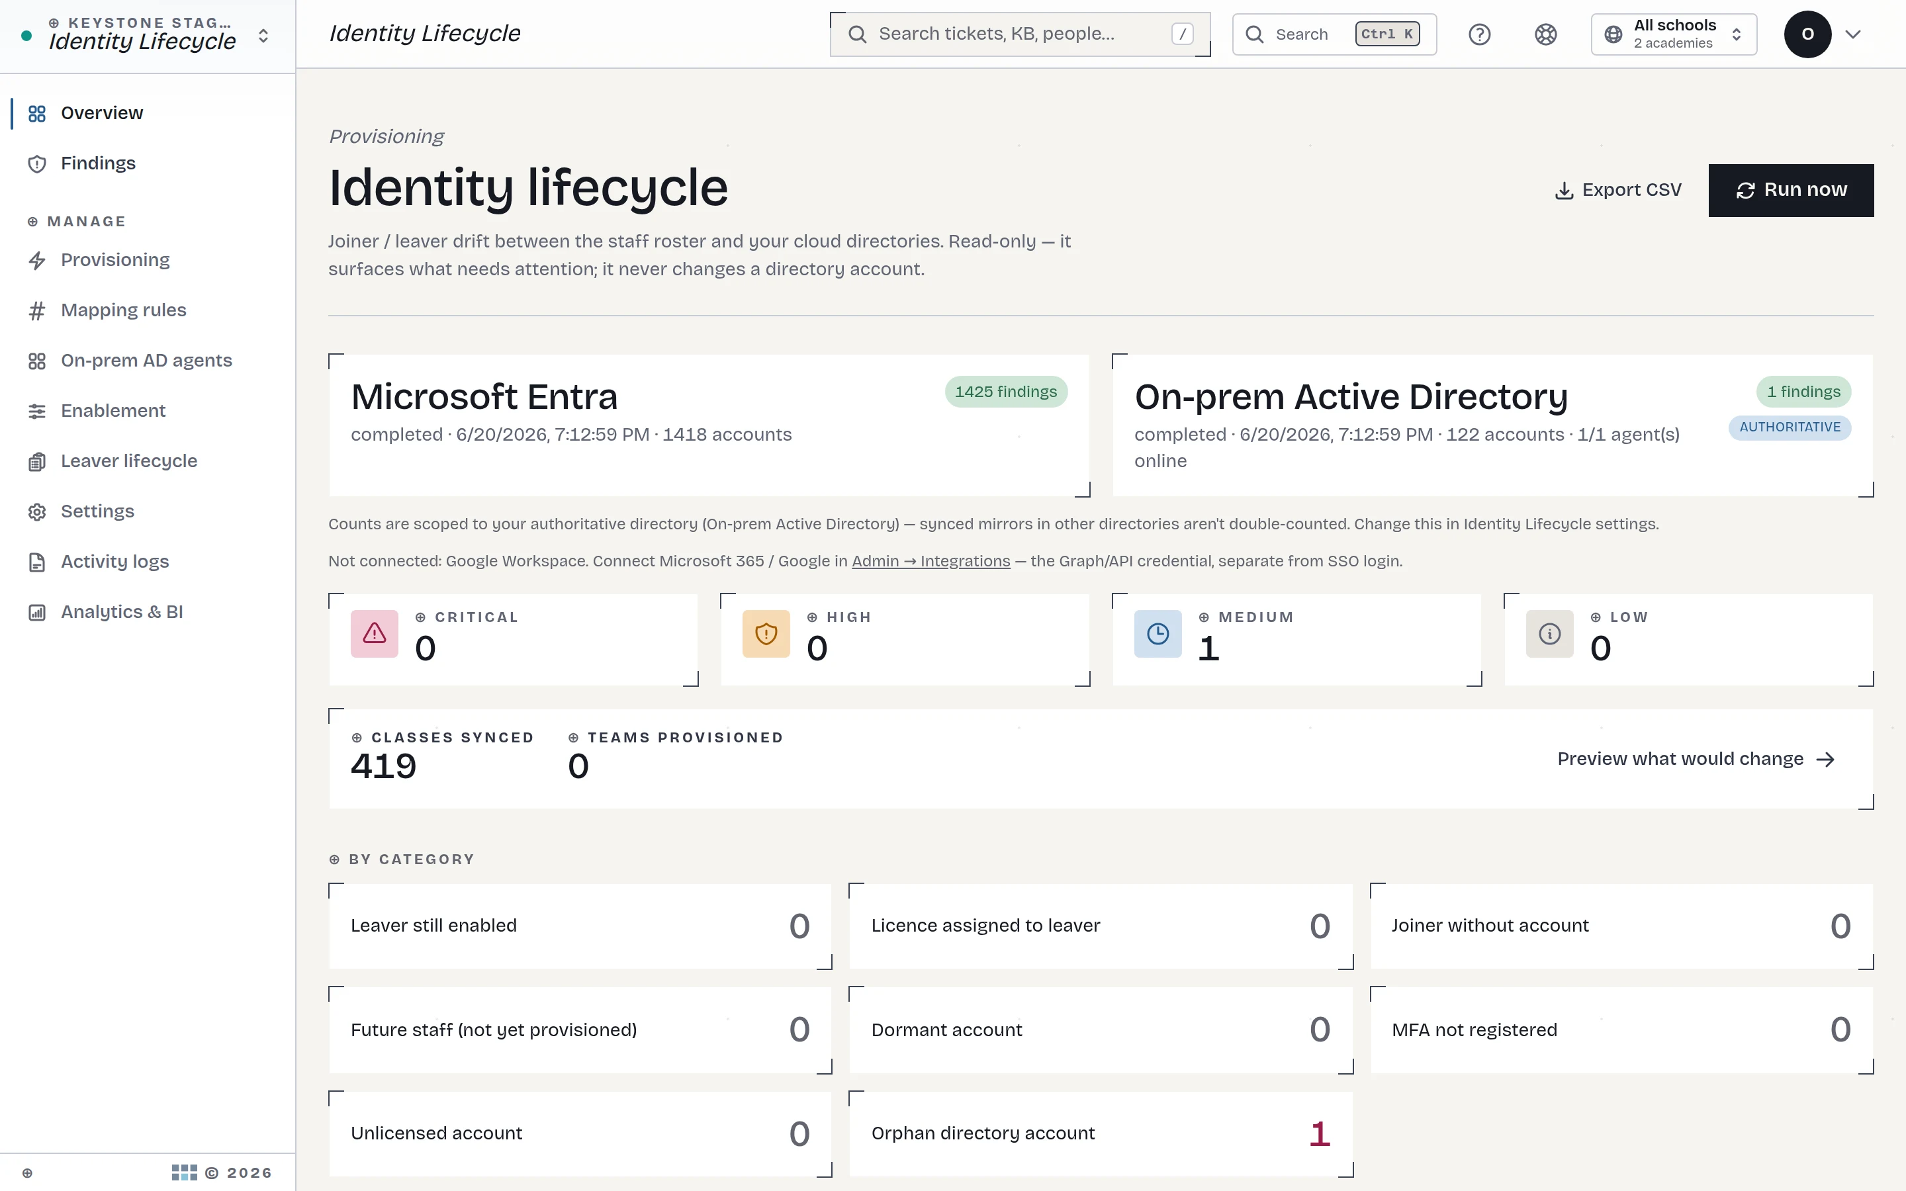The width and height of the screenshot is (1906, 1191).
Task: Click the Classes synced value 419
Action: click(384, 766)
